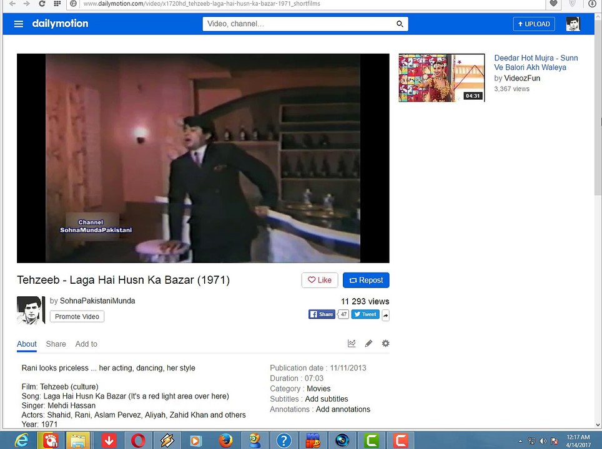Screen dimensions: 602x449
Task: Click the browser downloads arrow icon
Action: [593, 4]
